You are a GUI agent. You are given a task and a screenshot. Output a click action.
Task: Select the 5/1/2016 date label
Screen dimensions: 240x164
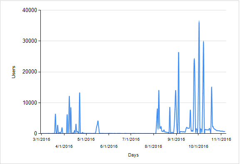coord(86,140)
